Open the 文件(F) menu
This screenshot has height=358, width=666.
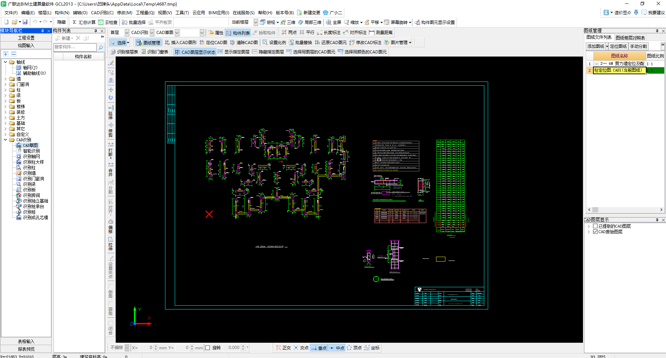click(11, 13)
